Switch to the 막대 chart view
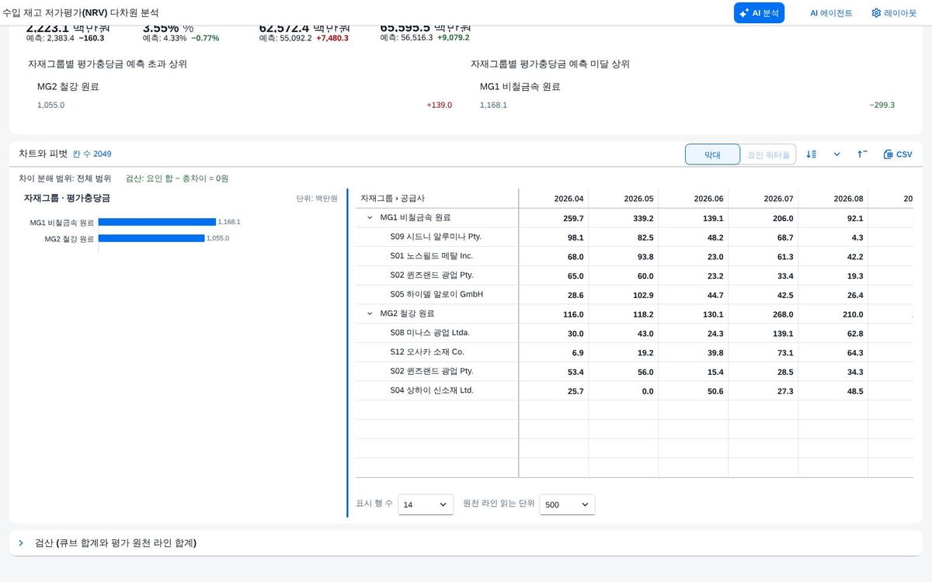932x582 pixels. click(x=712, y=154)
